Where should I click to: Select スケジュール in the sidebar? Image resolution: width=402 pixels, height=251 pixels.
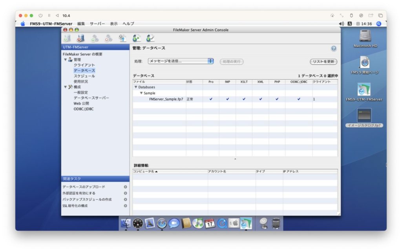coord(84,76)
